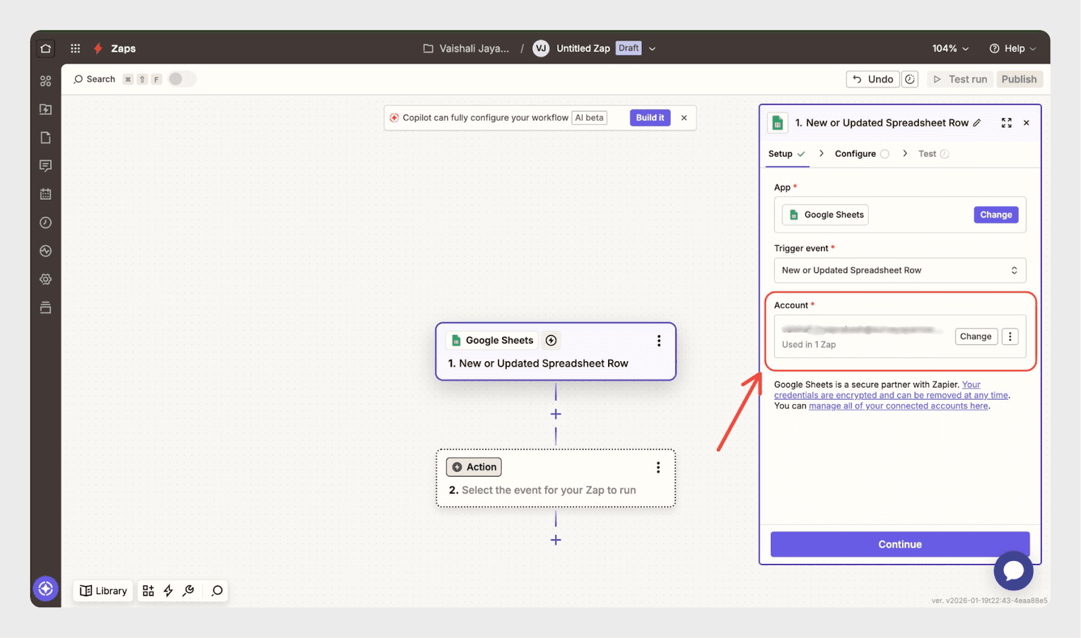This screenshot has height=638, width=1081.
Task: Open the Trigger event dropdown
Action: point(899,271)
